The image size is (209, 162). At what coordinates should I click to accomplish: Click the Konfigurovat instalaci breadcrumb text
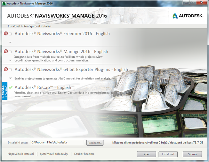[37, 26]
